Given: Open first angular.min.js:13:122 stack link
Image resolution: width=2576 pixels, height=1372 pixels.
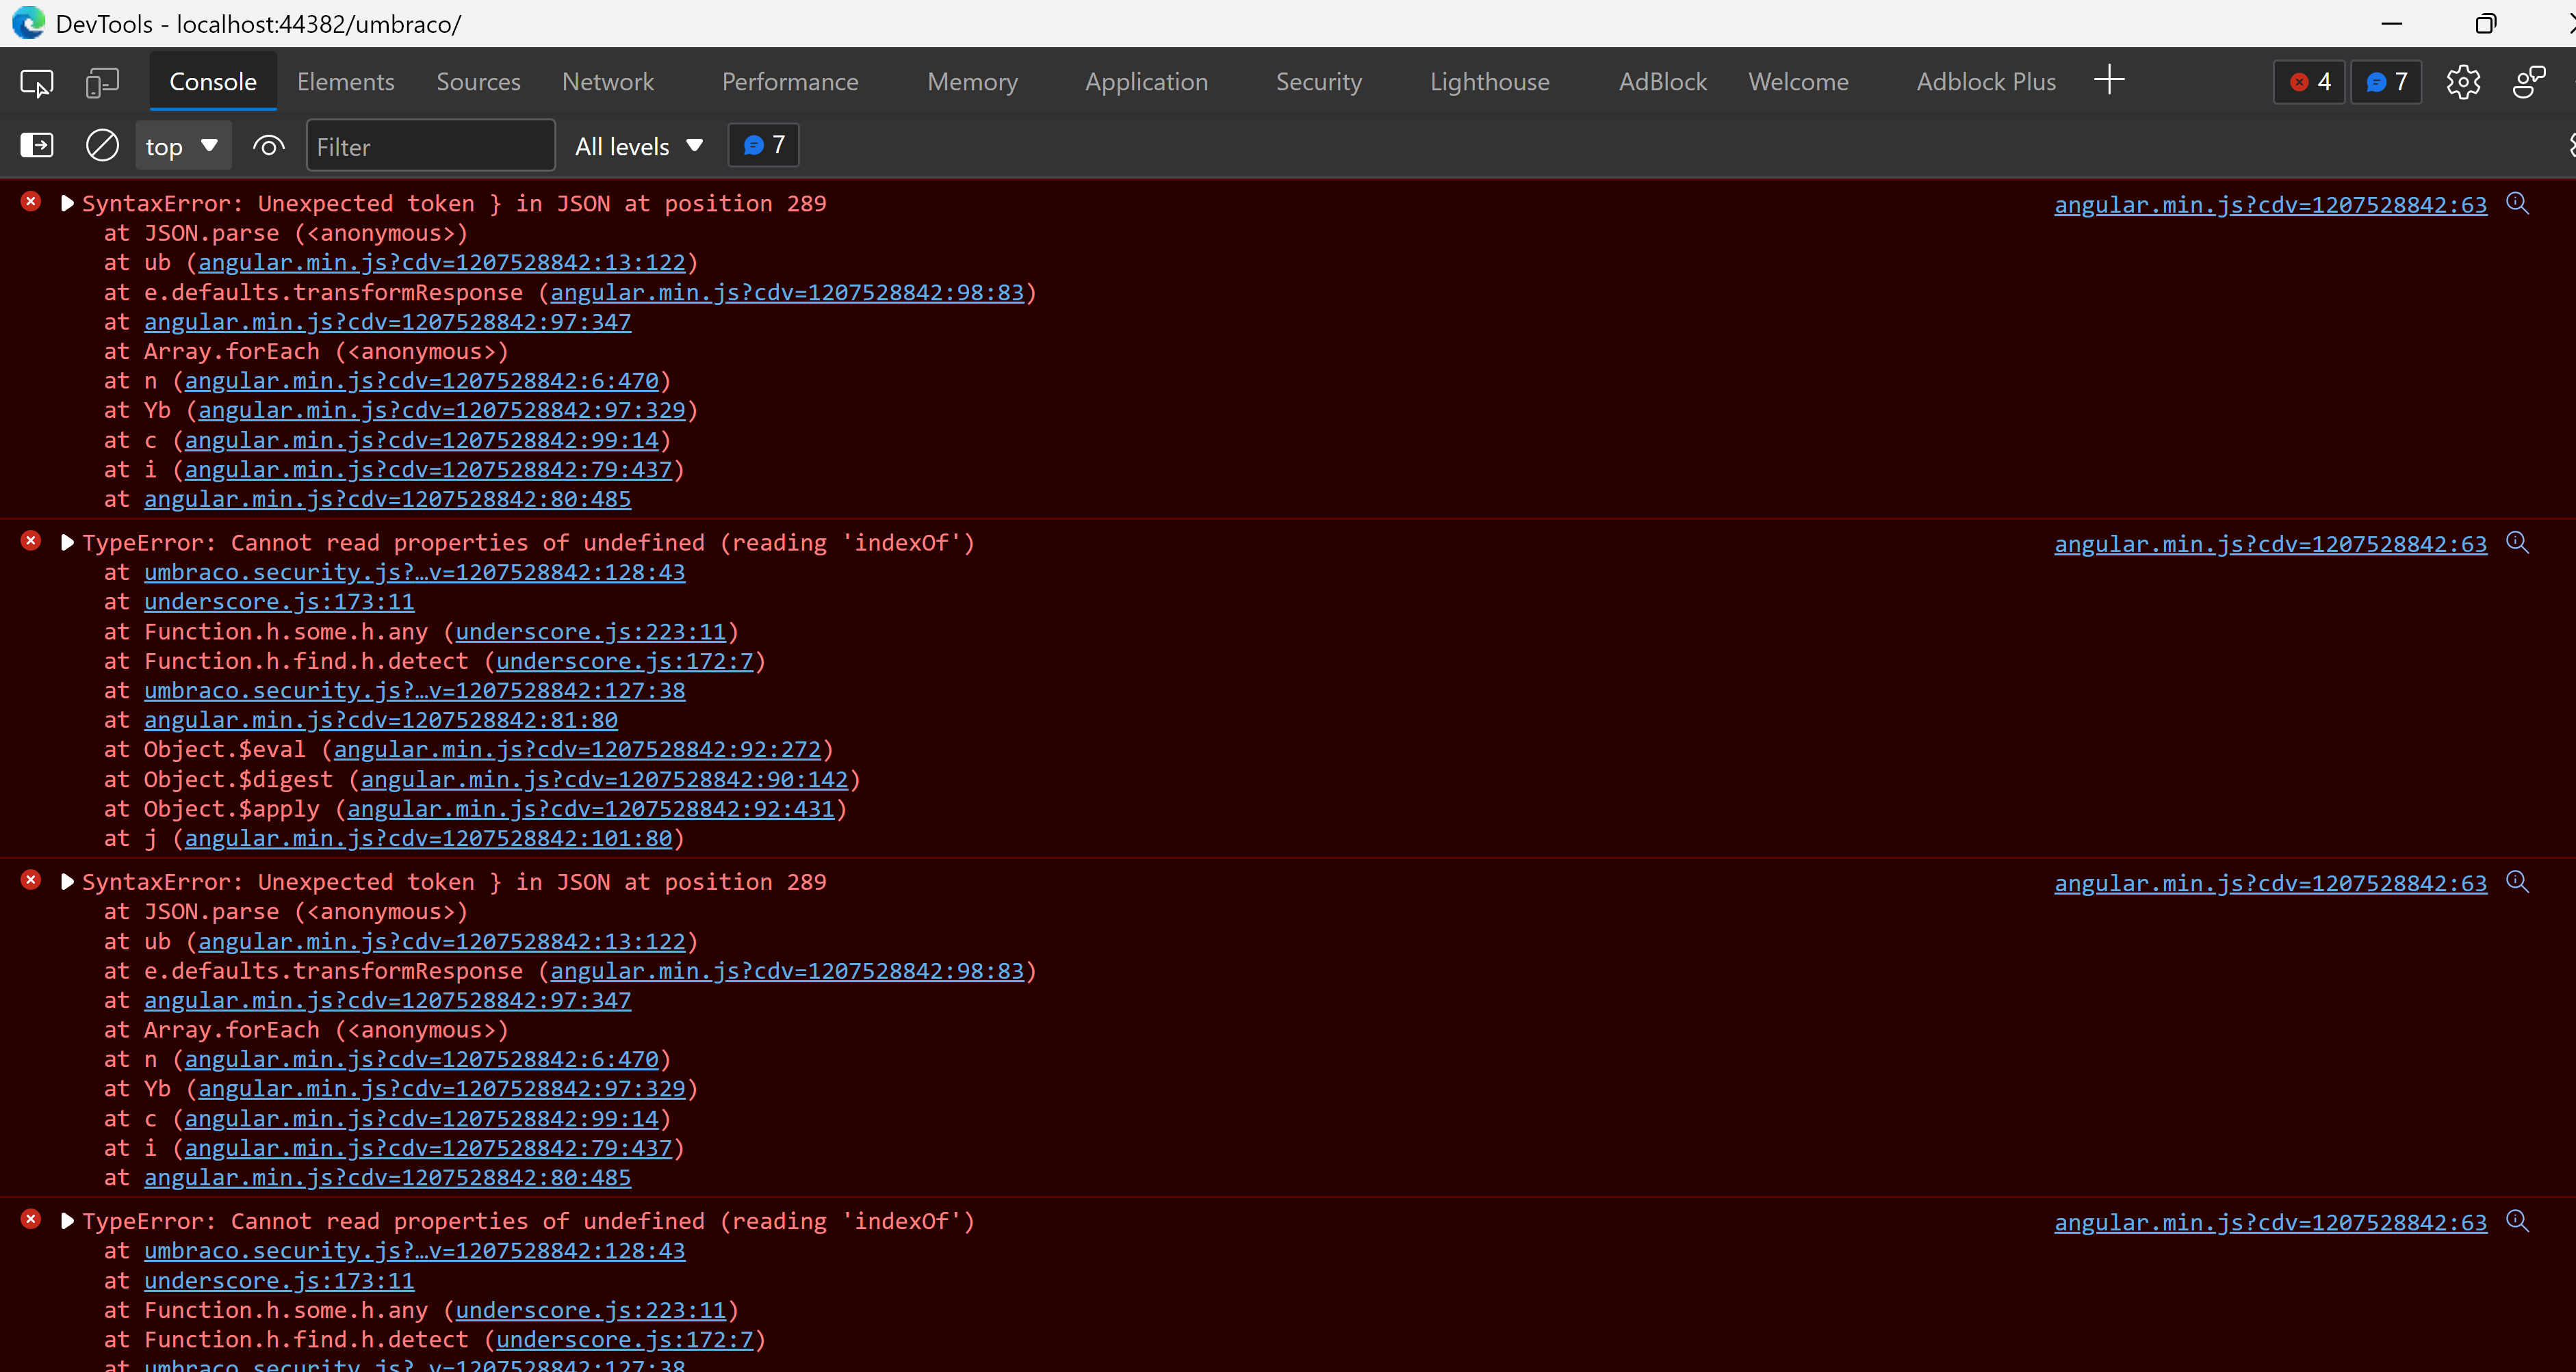Looking at the screenshot, I should (x=442, y=263).
